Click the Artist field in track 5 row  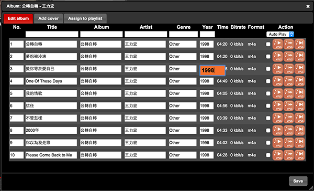[145, 93]
